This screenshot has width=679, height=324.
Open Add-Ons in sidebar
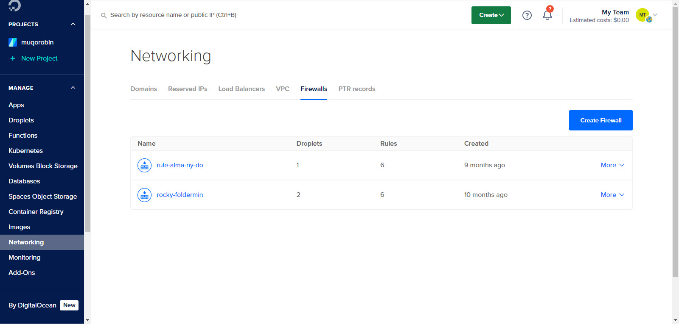click(x=22, y=273)
